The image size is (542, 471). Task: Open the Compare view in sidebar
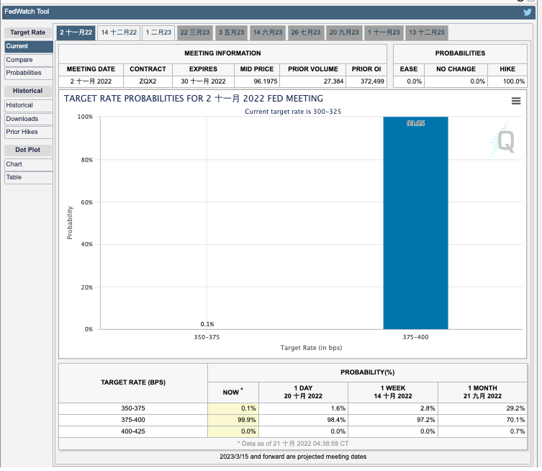pyautogui.click(x=29, y=60)
